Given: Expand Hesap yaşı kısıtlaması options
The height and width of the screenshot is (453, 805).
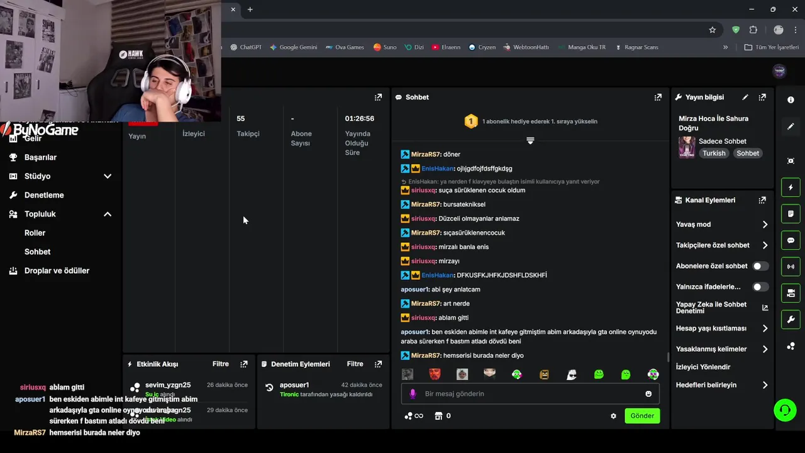Looking at the screenshot, I should (x=765, y=328).
